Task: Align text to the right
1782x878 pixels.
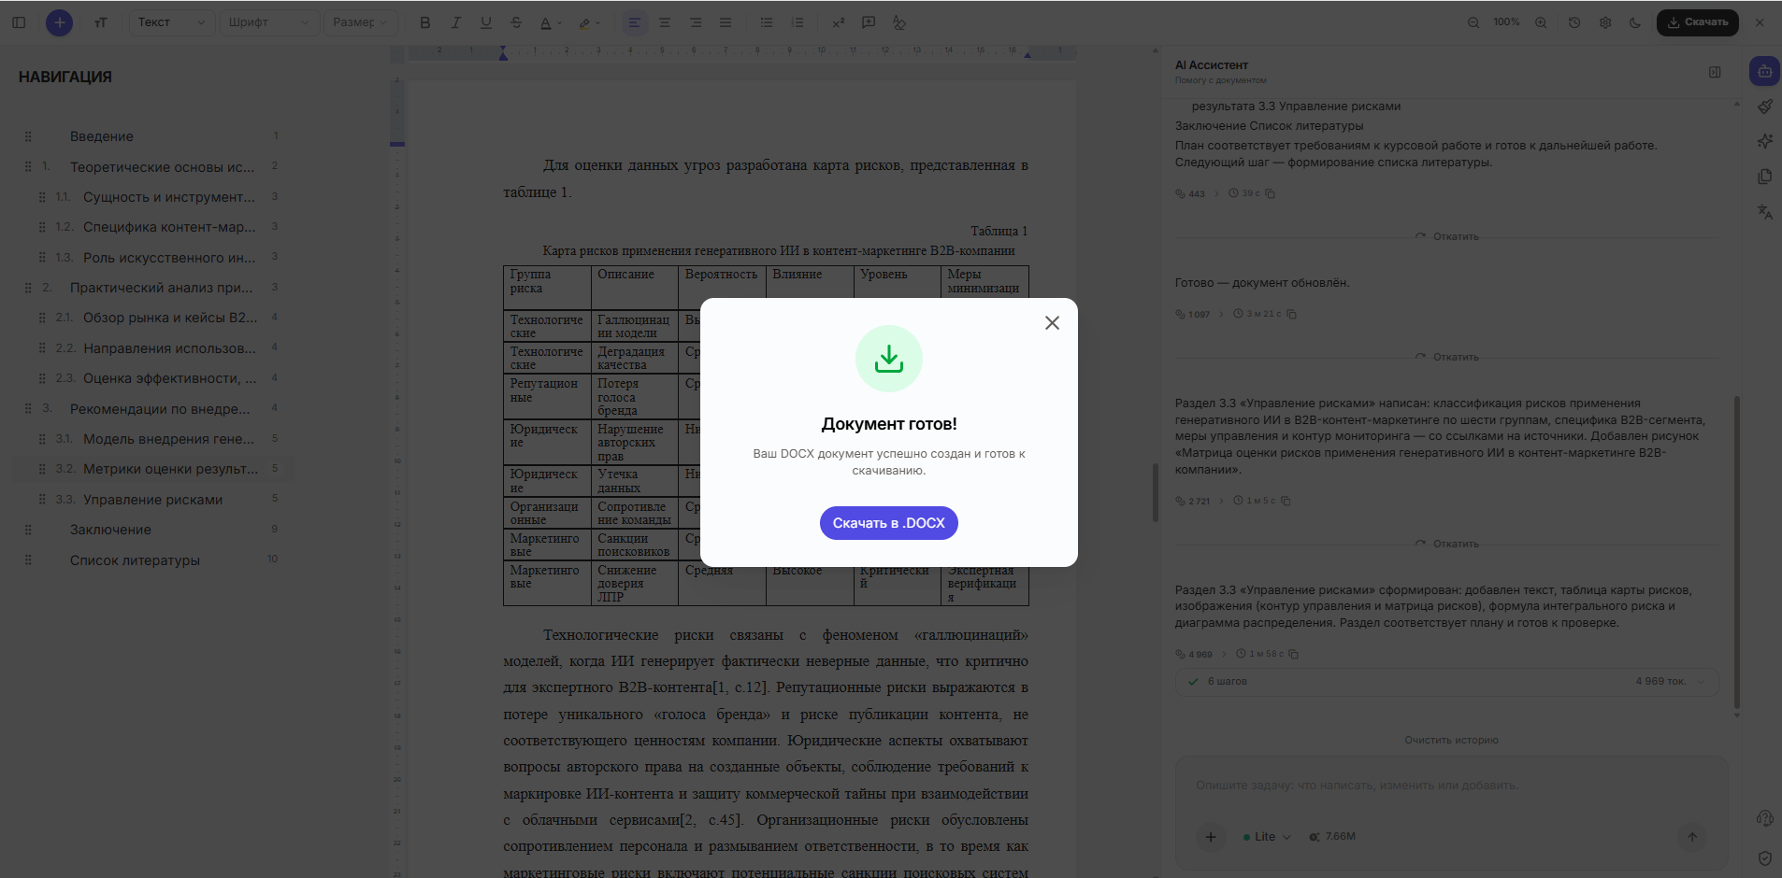Action: coord(696,22)
